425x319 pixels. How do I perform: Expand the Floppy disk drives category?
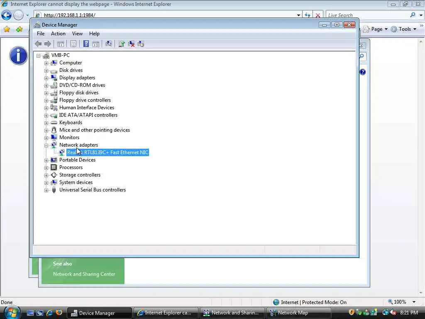pyautogui.click(x=46, y=93)
